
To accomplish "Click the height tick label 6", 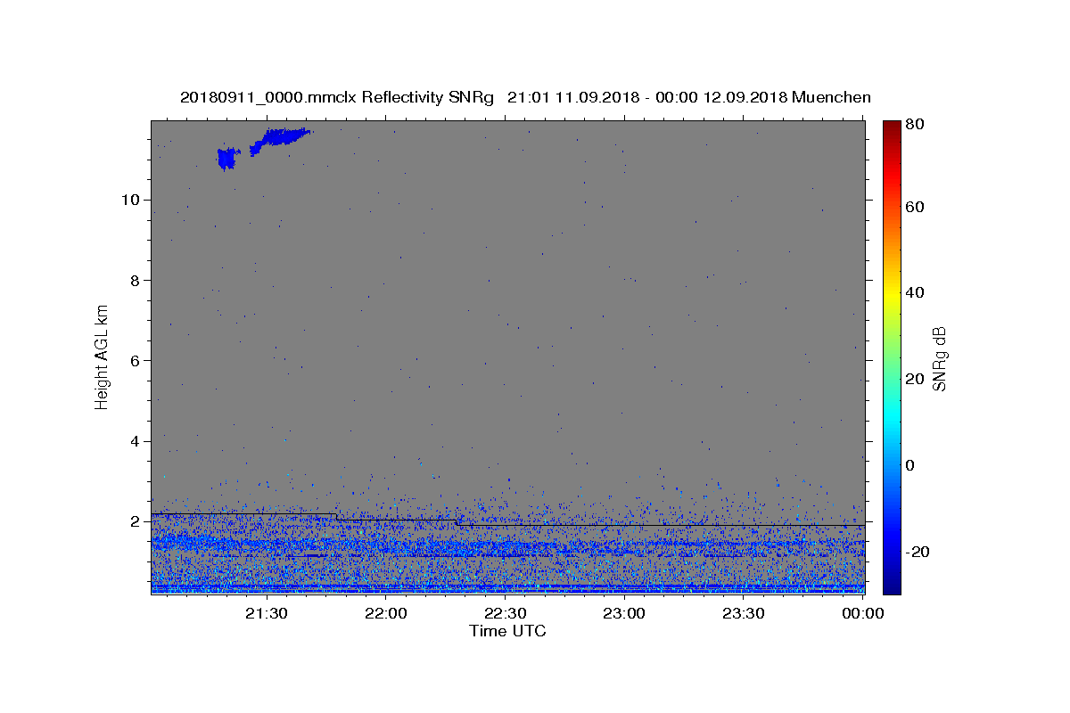I will point(134,360).
